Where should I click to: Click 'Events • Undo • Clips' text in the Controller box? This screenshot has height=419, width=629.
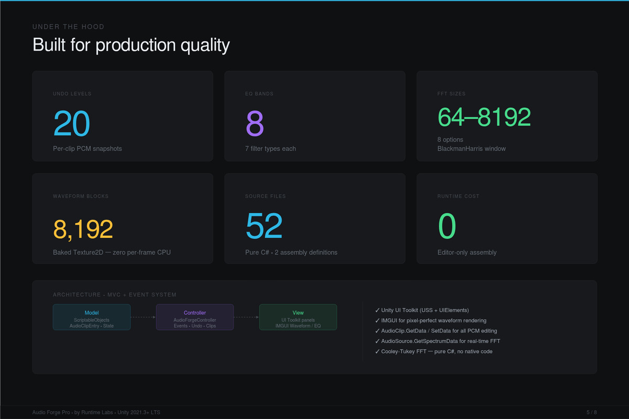[x=195, y=326]
